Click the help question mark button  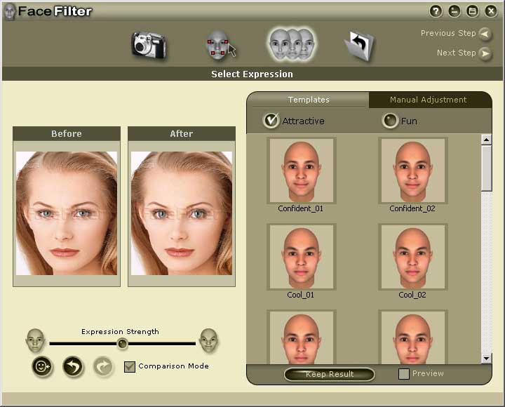[436, 11]
